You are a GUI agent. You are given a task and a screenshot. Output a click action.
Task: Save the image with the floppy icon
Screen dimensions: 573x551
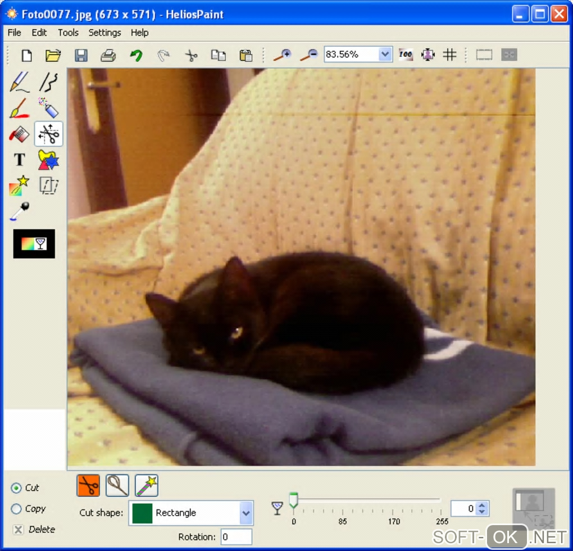tap(81, 56)
